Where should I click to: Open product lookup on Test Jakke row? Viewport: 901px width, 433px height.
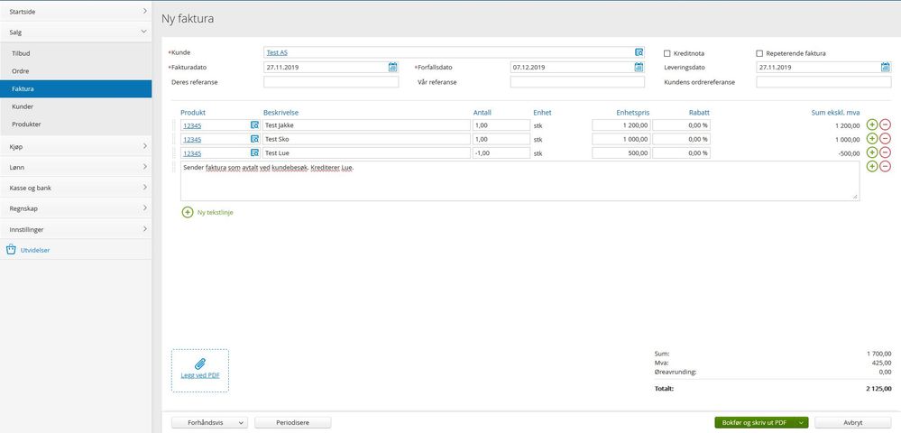tap(254, 124)
